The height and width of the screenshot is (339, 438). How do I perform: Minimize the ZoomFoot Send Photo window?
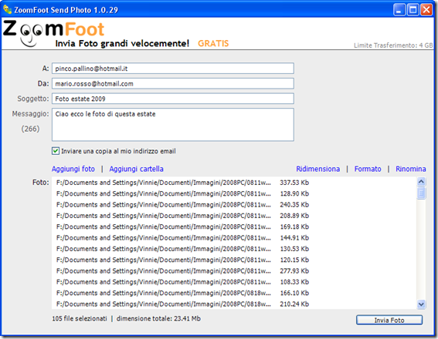(x=399, y=10)
